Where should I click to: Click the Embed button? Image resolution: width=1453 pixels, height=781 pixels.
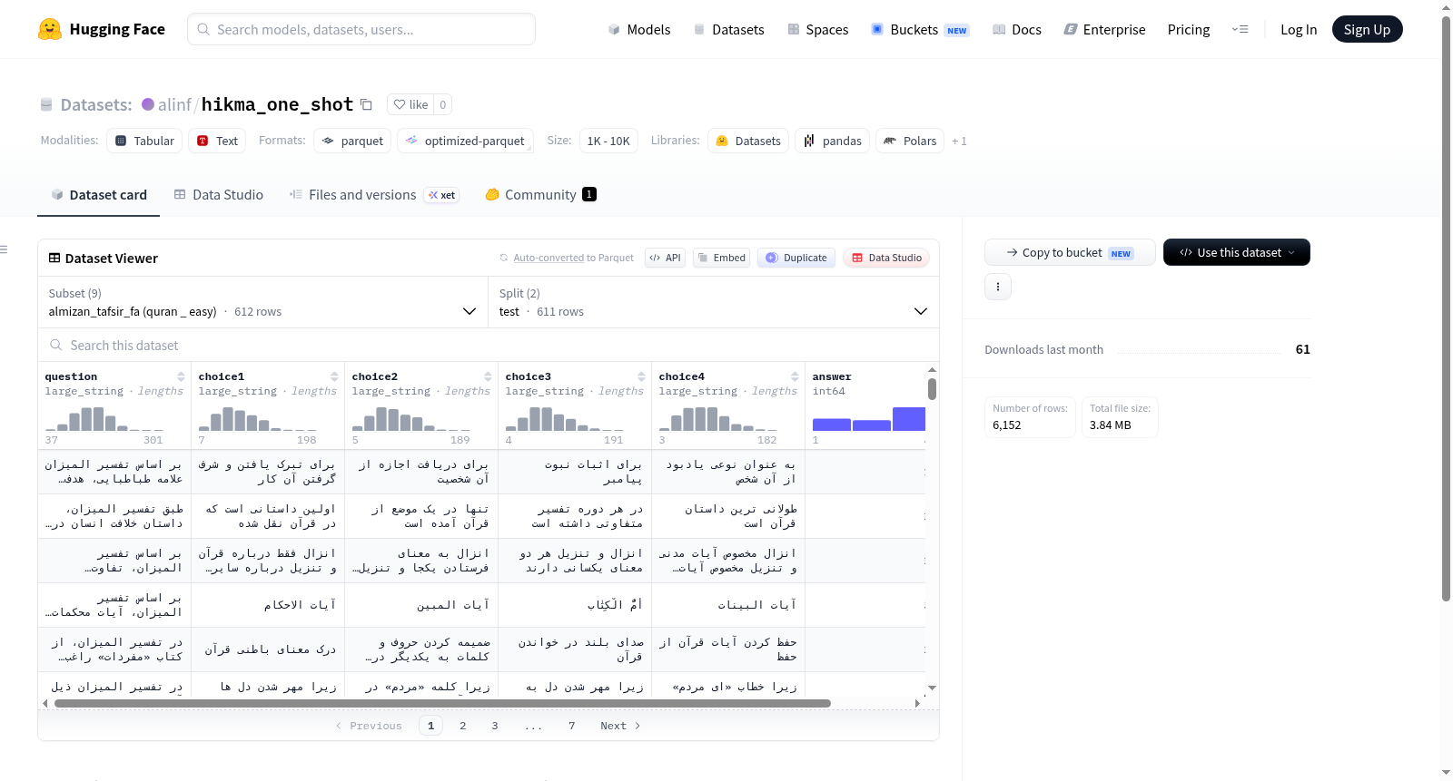(721, 258)
